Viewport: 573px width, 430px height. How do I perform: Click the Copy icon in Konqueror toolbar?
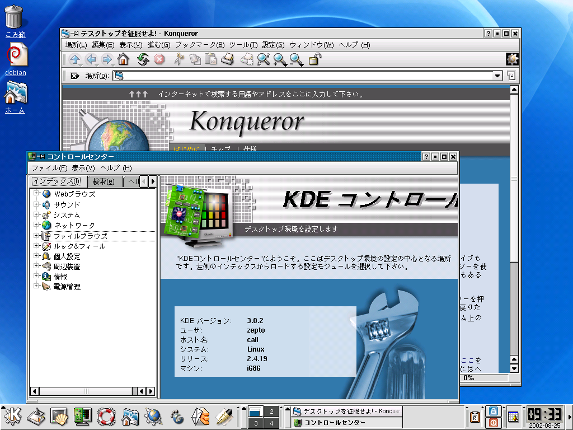coord(195,59)
